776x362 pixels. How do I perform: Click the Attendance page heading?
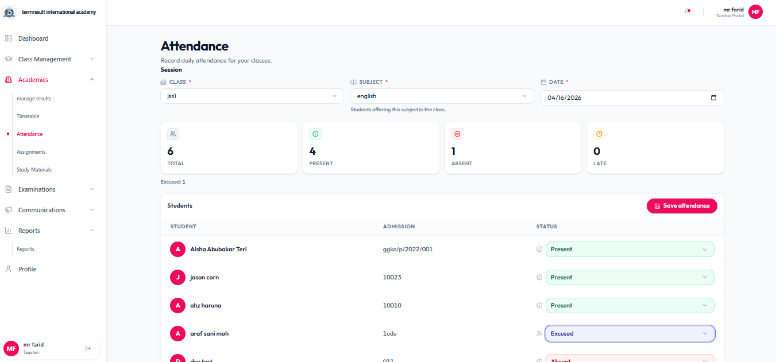point(195,46)
